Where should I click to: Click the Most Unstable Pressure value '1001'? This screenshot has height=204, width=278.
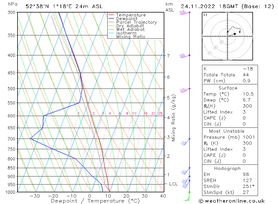(x=249, y=137)
